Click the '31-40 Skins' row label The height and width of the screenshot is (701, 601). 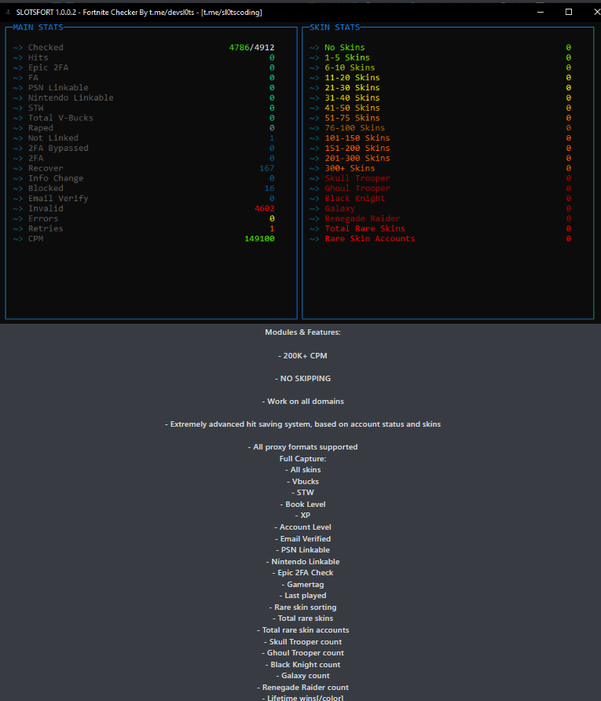tap(352, 98)
